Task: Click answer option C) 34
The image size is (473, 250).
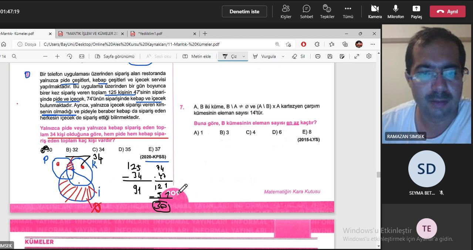Action: (98, 150)
